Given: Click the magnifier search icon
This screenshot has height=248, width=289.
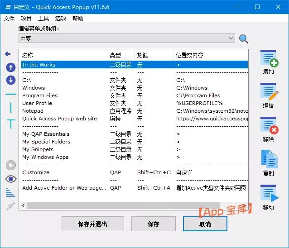Looking at the screenshot, I should click(x=243, y=39).
